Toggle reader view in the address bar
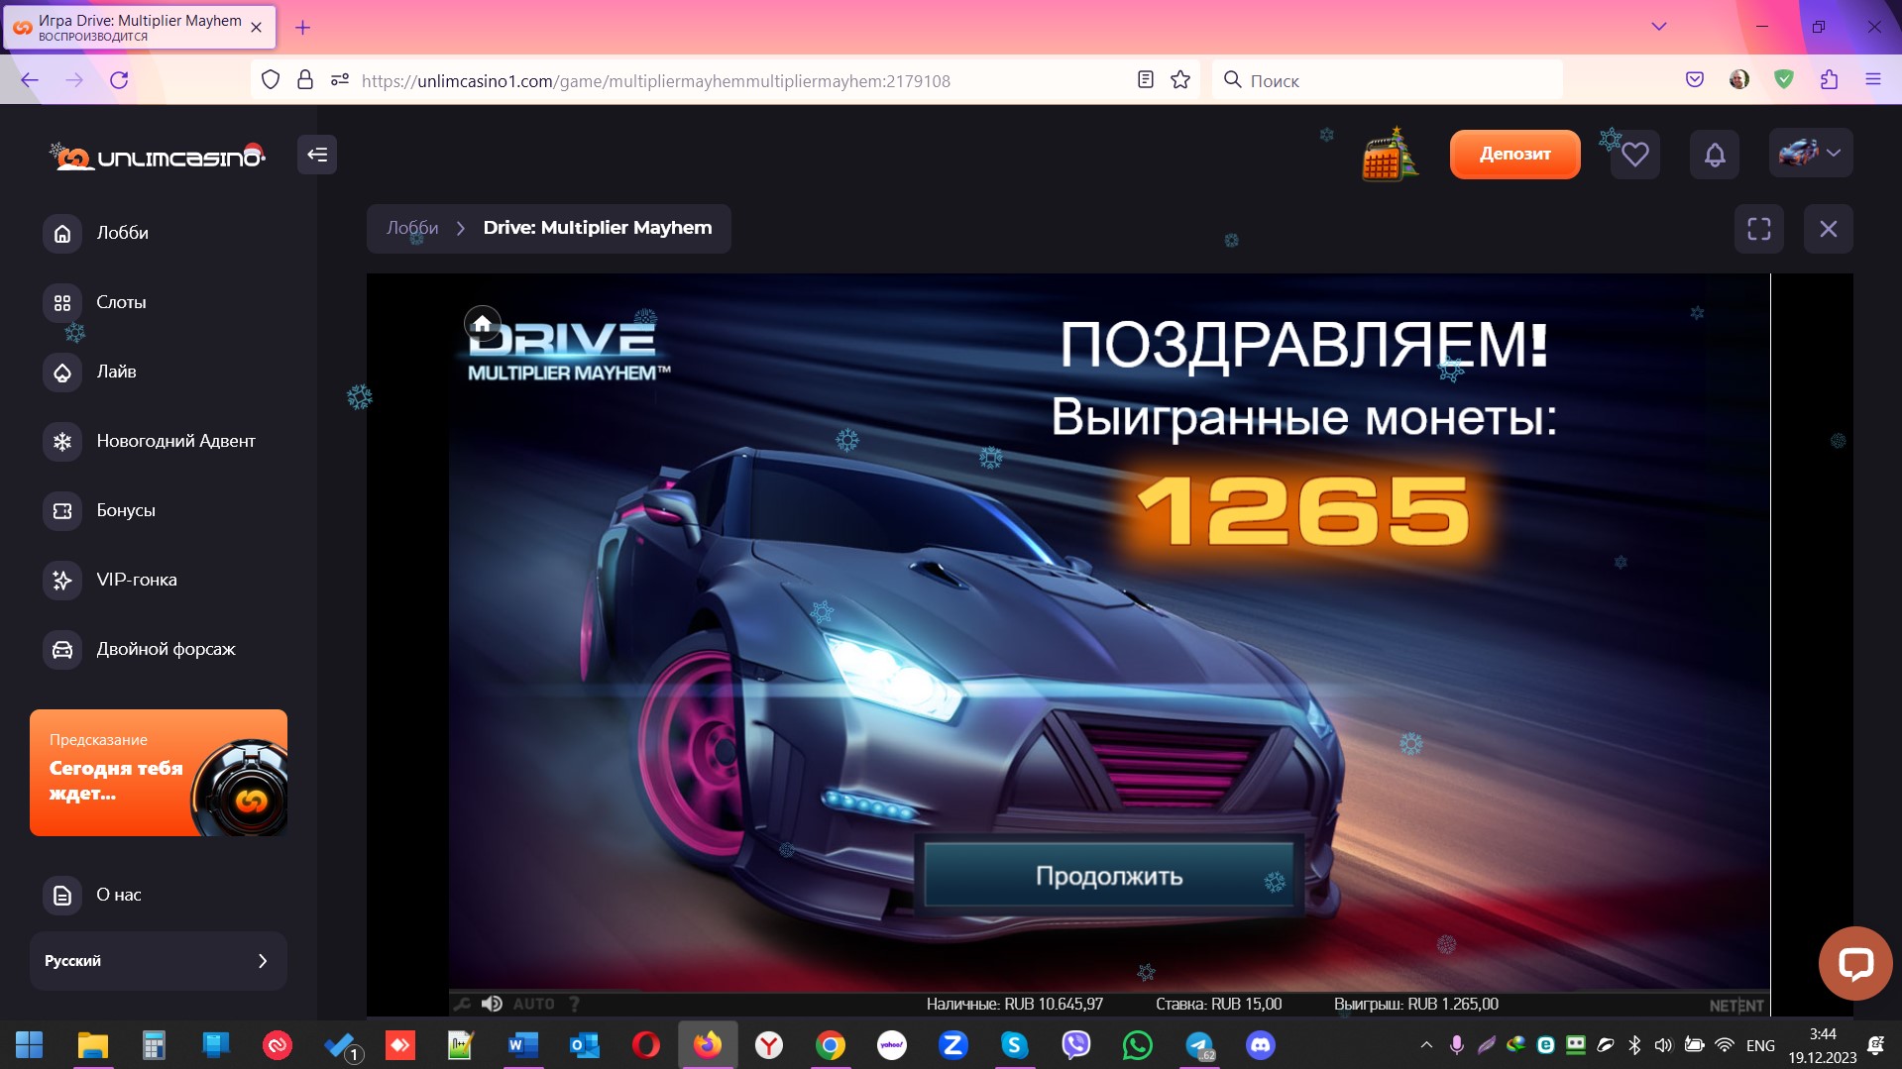Viewport: 1902px width, 1069px height. coord(1146,80)
